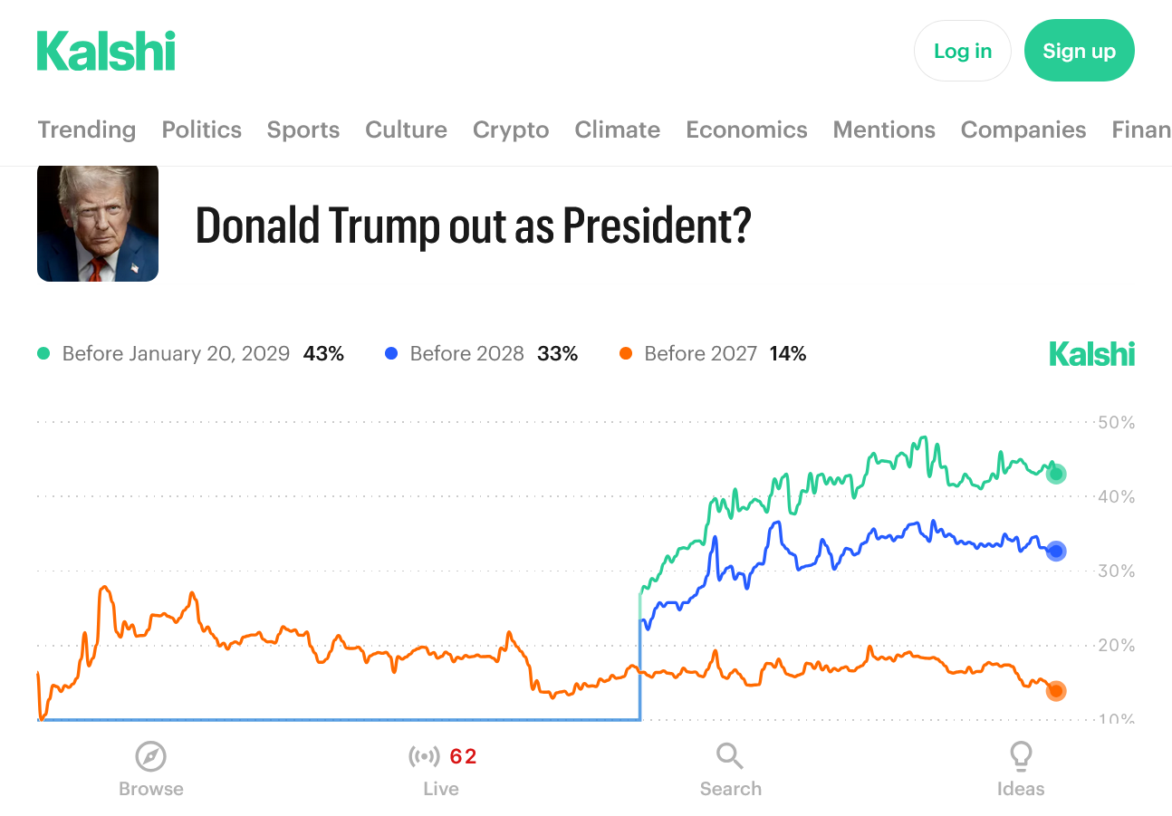Open the Browse compass icon

pyautogui.click(x=150, y=756)
